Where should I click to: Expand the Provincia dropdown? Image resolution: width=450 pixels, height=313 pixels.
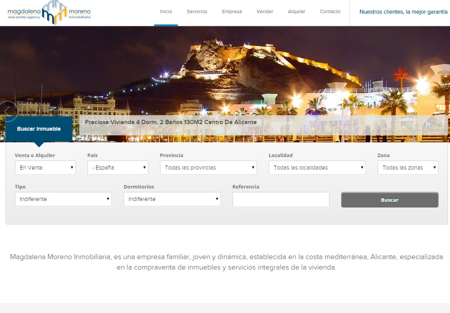tap(208, 168)
